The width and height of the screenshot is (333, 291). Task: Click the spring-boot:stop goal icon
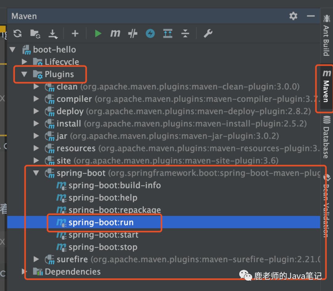[x=61, y=247]
